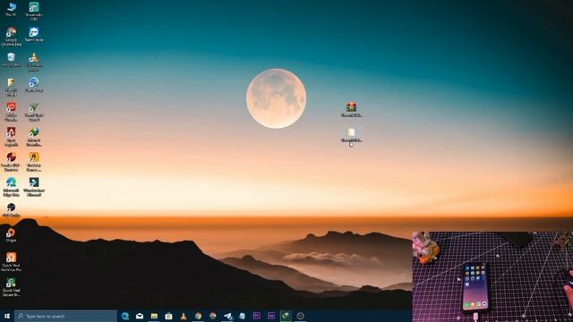
Task: Select the Quick Heal Secure Browse shortcut
Action: point(11,287)
